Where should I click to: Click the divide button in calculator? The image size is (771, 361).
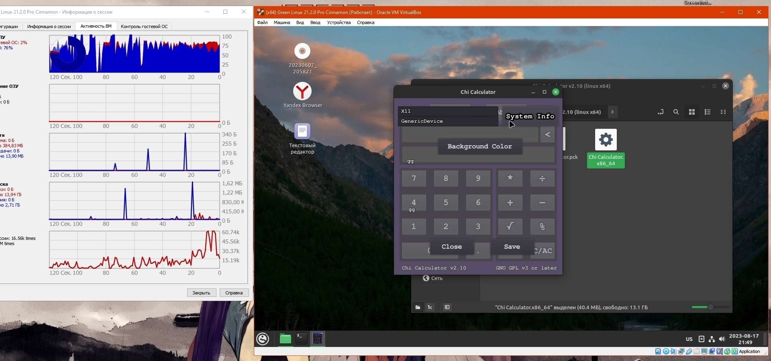(542, 178)
